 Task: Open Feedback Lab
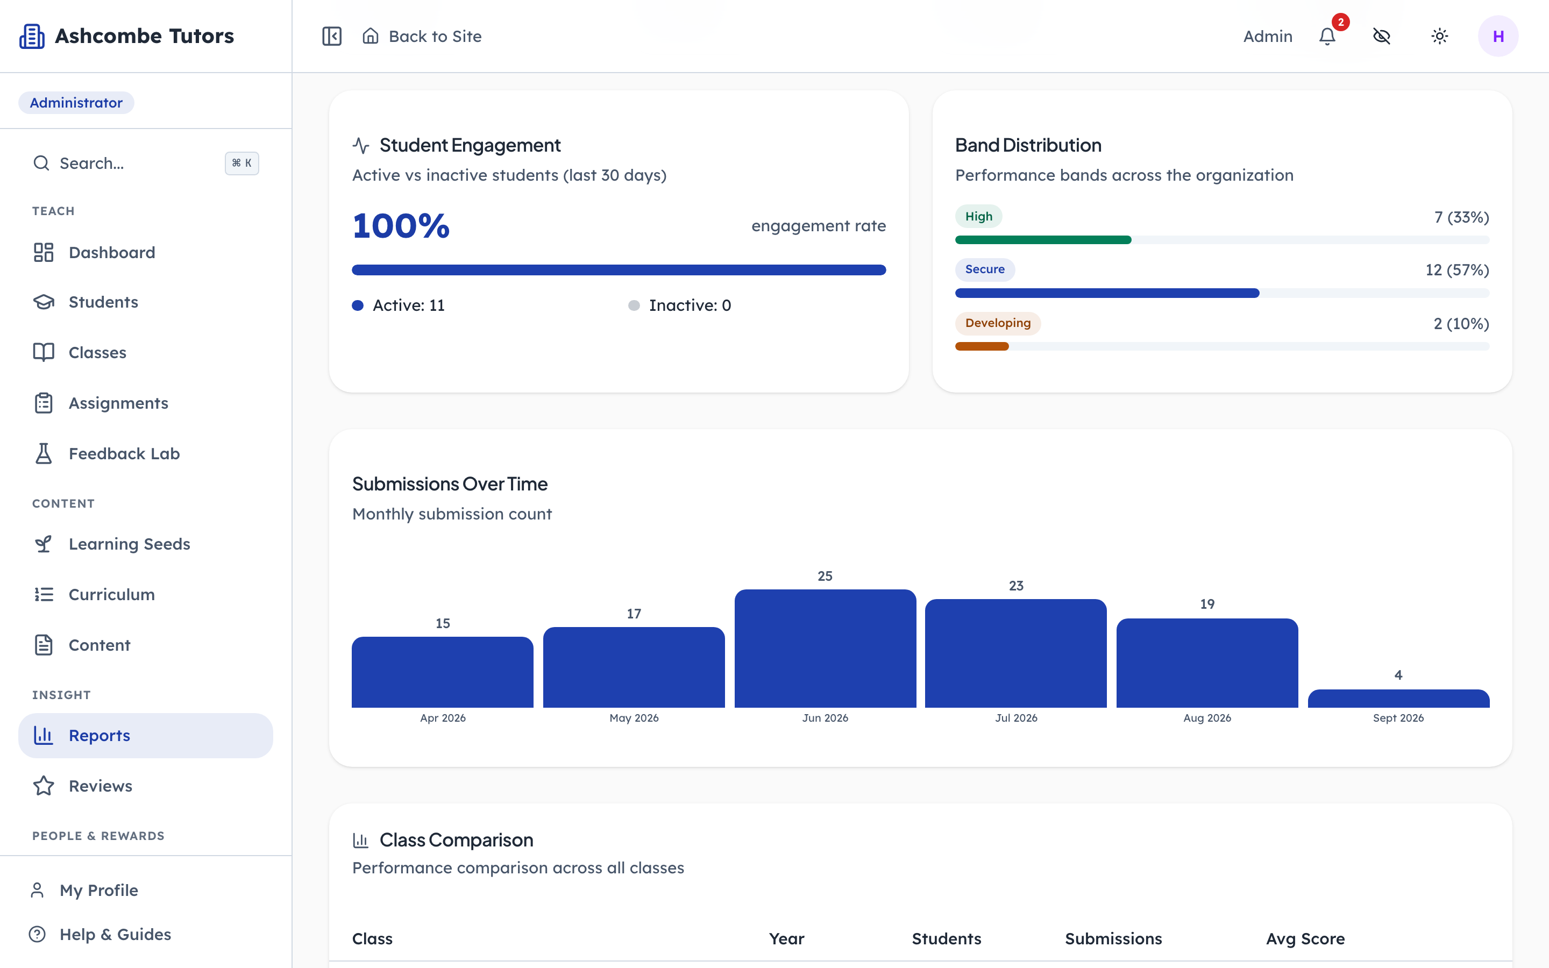(146, 453)
